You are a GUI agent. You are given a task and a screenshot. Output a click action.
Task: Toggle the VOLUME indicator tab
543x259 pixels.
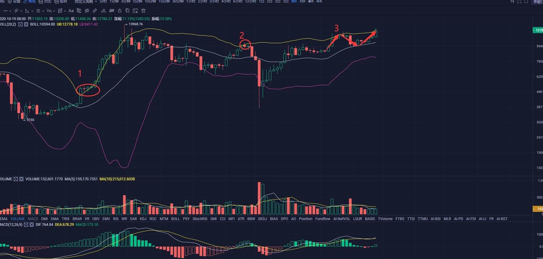pyautogui.click(x=18, y=219)
